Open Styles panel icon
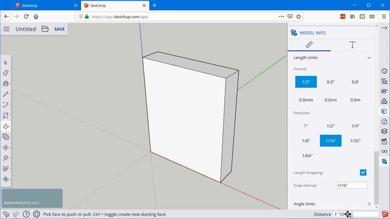This screenshot has height=219, width=390. 385,122
